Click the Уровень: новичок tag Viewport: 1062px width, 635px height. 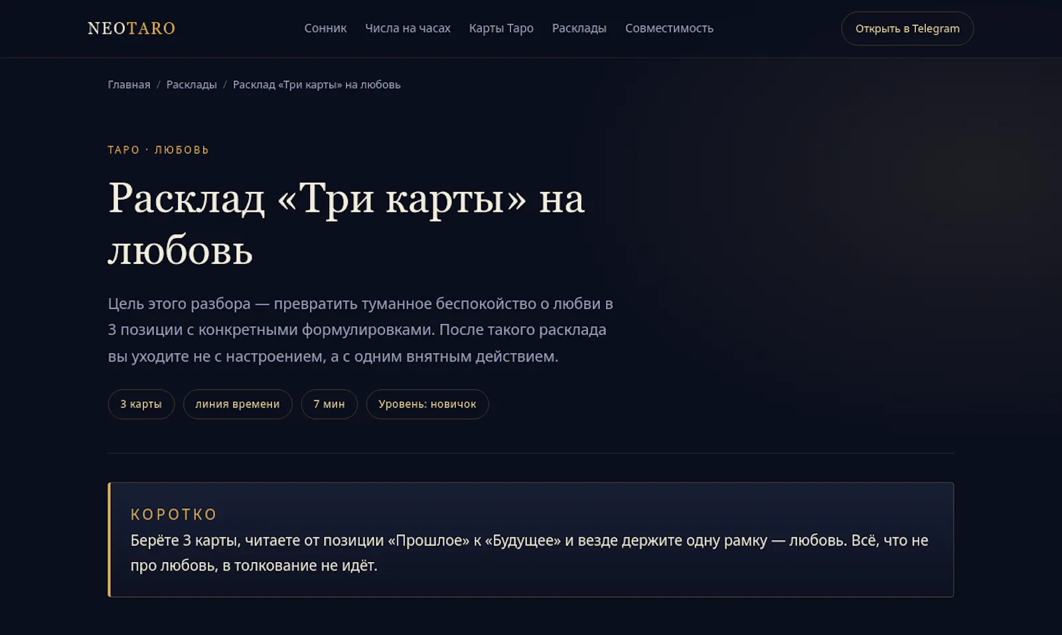(427, 404)
